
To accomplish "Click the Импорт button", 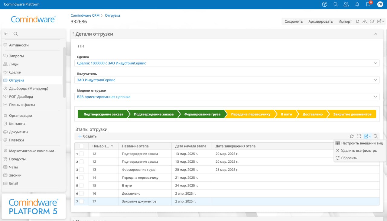I will pyautogui.click(x=345, y=21).
